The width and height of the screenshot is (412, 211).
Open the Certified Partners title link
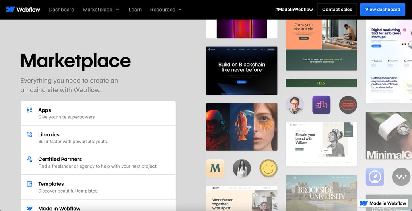click(x=60, y=159)
